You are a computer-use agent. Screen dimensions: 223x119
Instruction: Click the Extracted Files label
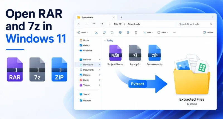[x=192, y=100]
